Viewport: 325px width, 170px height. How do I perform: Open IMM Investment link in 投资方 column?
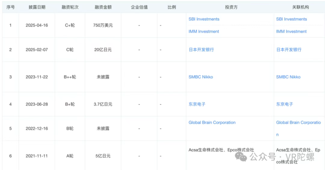tap(204, 31)
